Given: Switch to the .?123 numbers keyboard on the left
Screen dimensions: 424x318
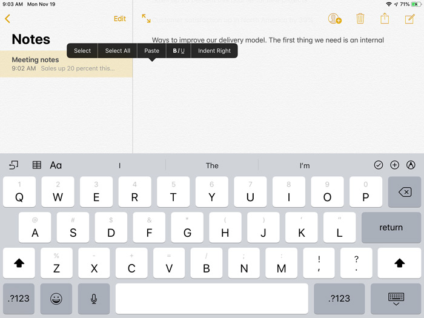Looking at the screenshot, I should point(19,298).
